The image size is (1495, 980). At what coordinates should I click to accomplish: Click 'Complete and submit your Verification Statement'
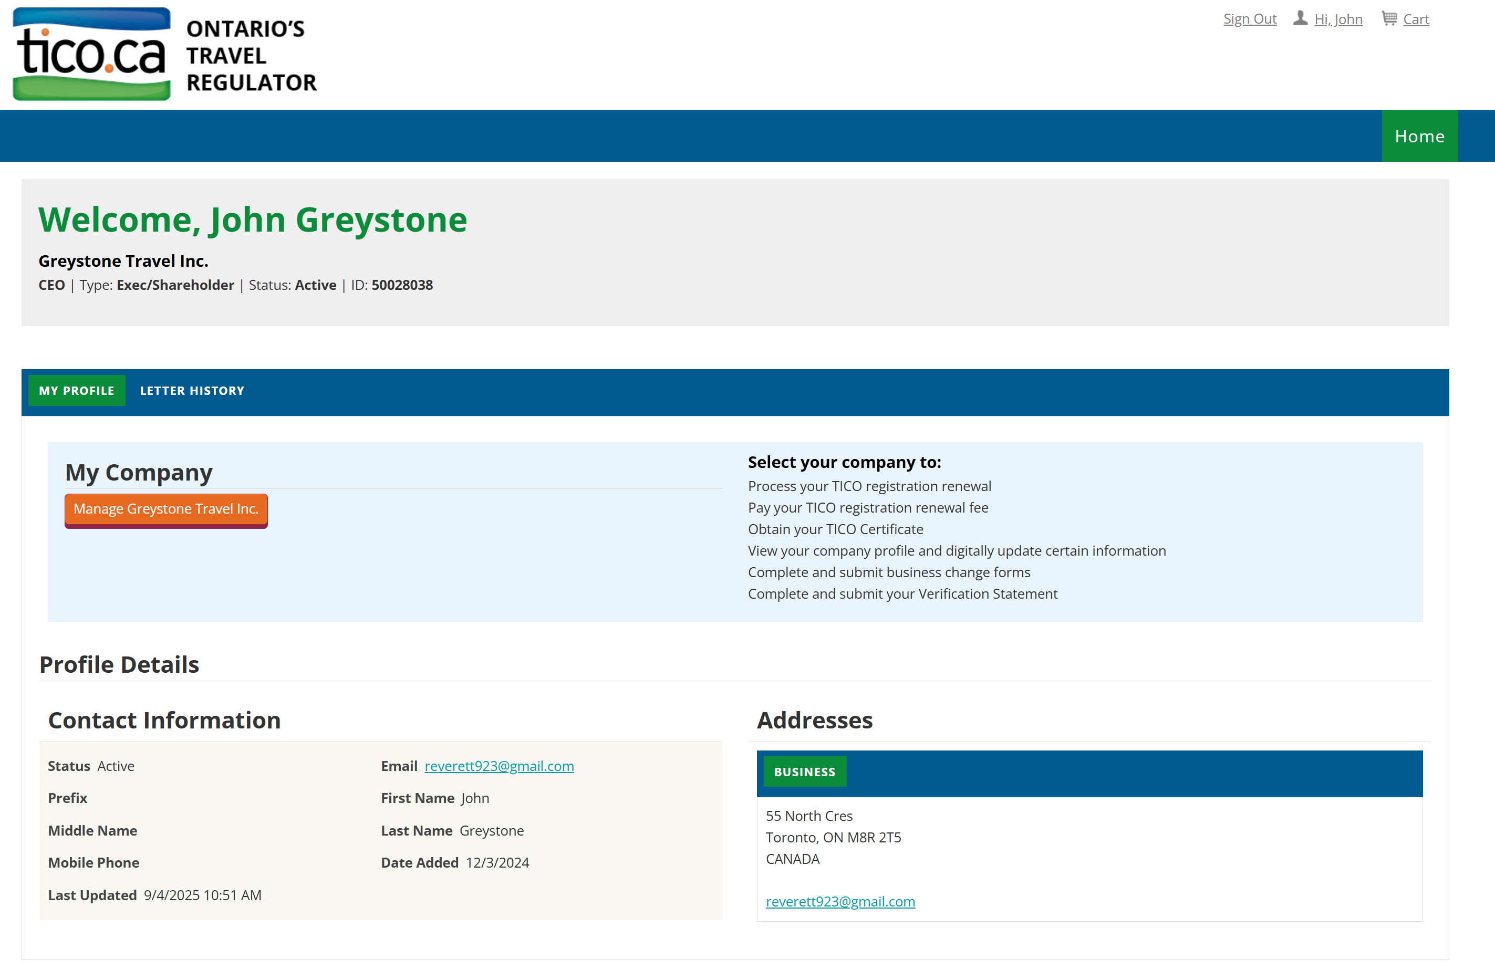(902, 593)
